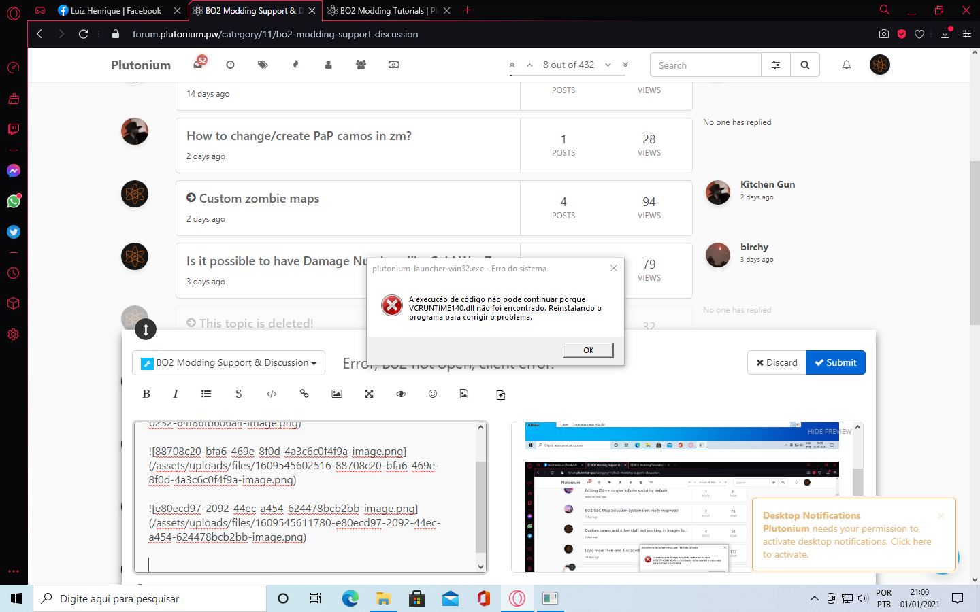
Task: Go to previous topic with up arrow
Action: [x=529, y=65]
